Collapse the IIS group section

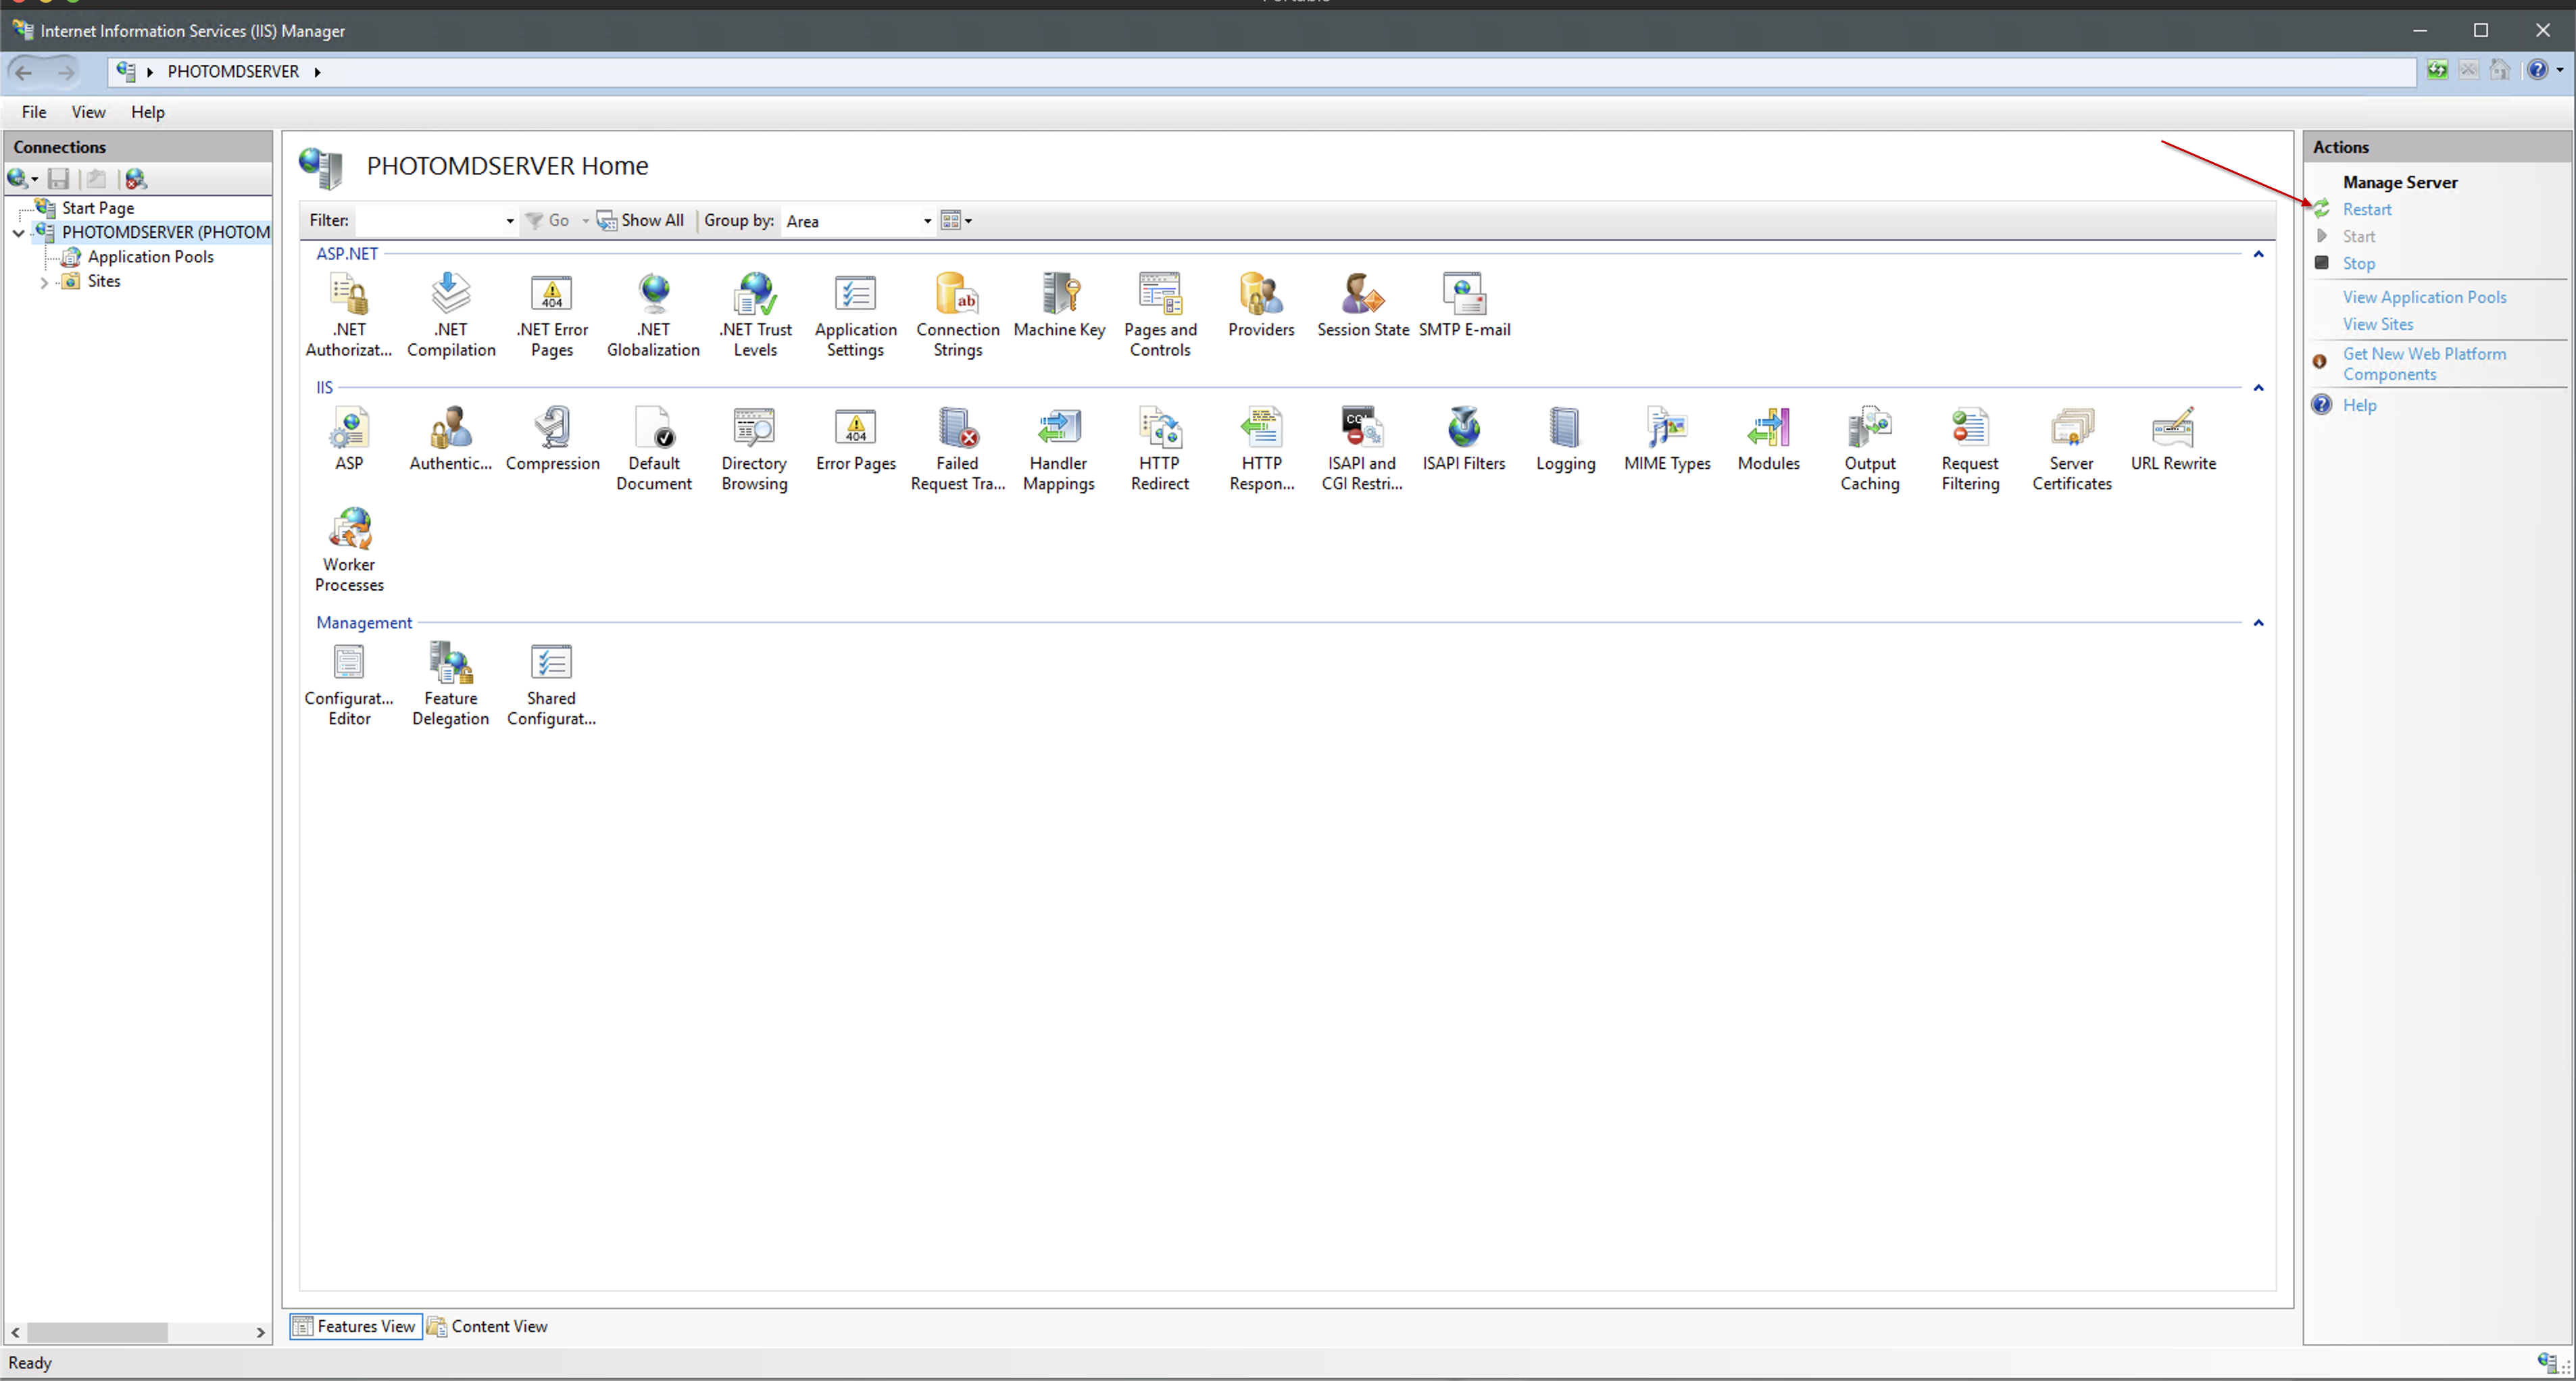click(x=2258, y=388)
